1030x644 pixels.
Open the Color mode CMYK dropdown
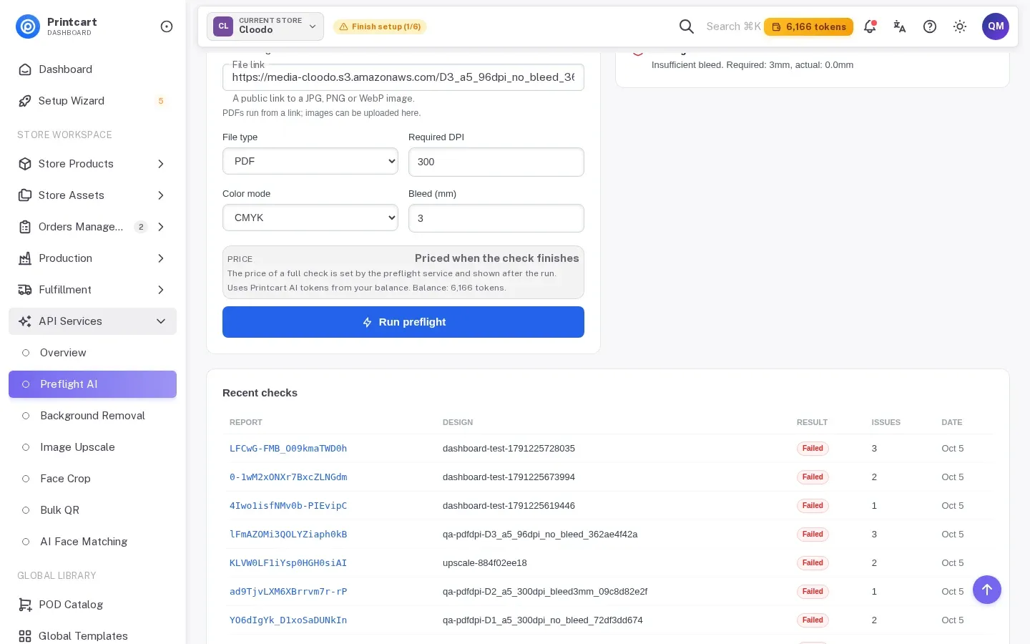click(x=310, y=218)
